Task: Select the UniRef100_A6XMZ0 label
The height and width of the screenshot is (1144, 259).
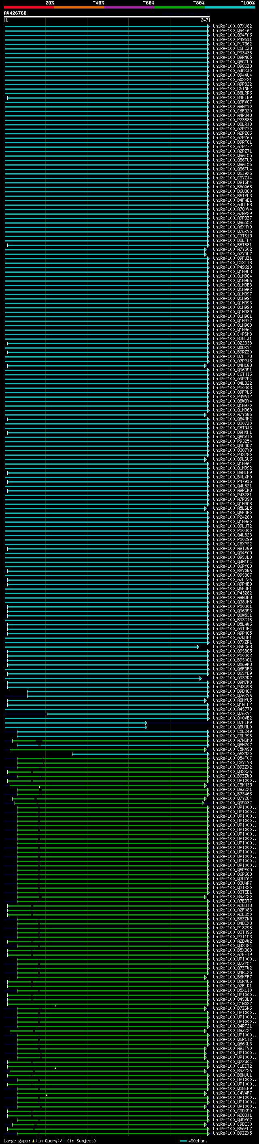Action: tap(232, 754)
